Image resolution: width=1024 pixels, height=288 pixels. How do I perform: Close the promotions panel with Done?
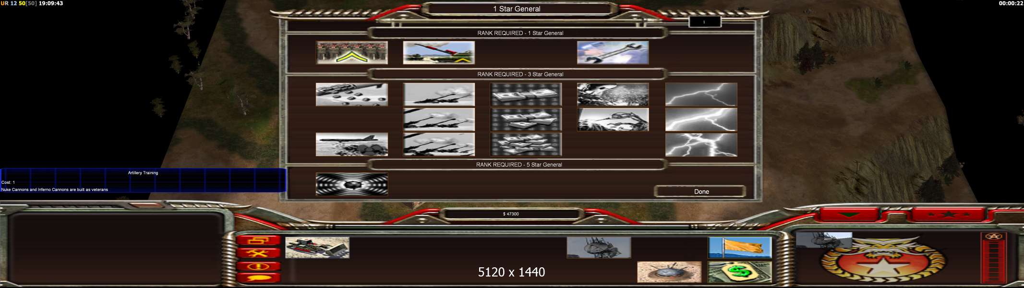click(700, 192)
